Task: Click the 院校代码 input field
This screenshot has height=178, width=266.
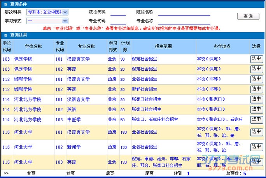Action: pos(118,12)
